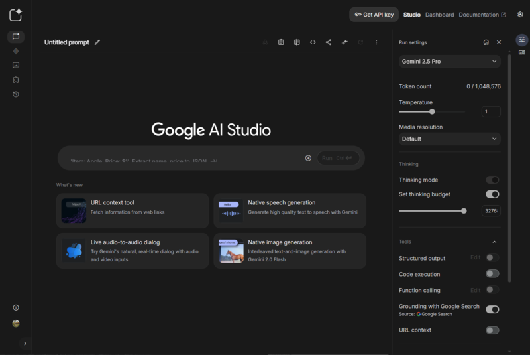Screen dimensions: 530x355
Task: Click the incognito icon in prompt toolbar
Action: coord(265,42)
